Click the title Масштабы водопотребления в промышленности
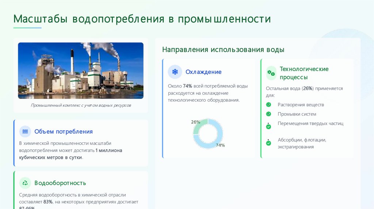Image resolution: width=374 pixels, height=209 pixels. click(142, 19)
